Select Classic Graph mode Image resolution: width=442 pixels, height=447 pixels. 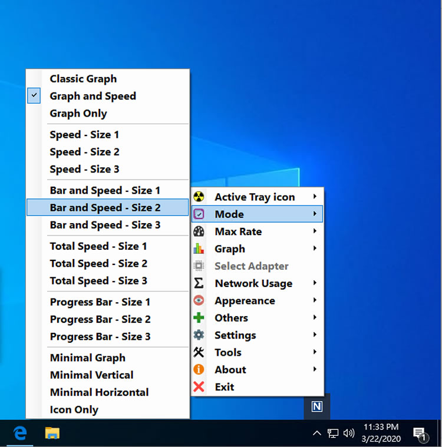coord(83,79)
